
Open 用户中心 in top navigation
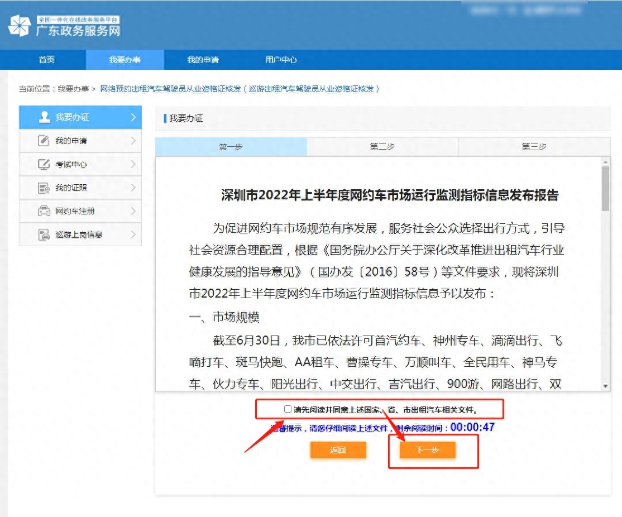click(x=281, y=60)
